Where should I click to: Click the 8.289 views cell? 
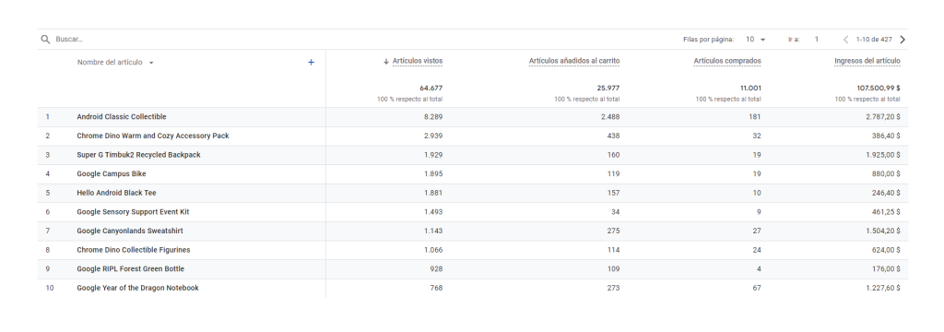pyautogui.click(x=433, y=117)
